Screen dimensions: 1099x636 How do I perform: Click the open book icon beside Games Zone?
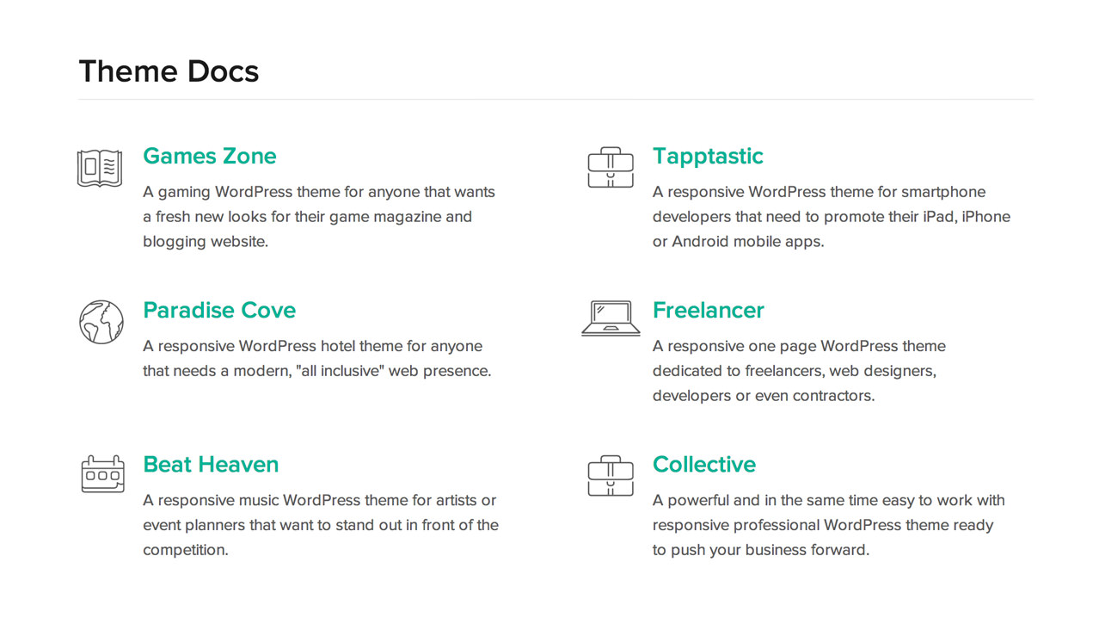pyautogui.click(x=100, y=168)
